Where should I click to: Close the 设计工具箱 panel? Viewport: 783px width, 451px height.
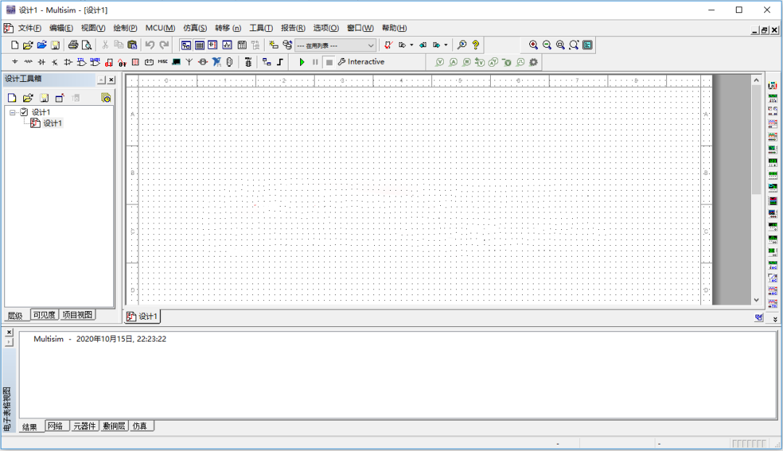pyautogui.click(x=112, y=80)
